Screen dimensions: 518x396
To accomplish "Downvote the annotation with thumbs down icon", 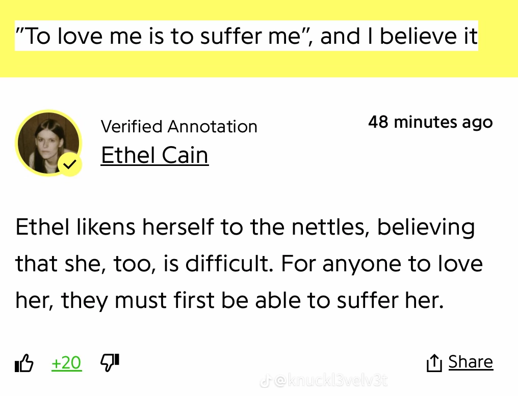I will [110, 363].
